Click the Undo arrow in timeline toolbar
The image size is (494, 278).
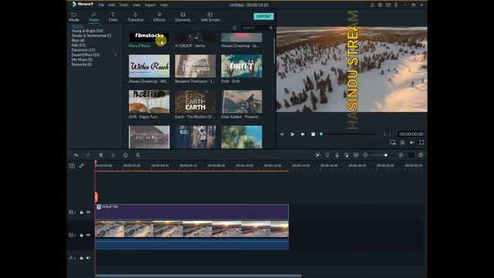pos(76,155)
